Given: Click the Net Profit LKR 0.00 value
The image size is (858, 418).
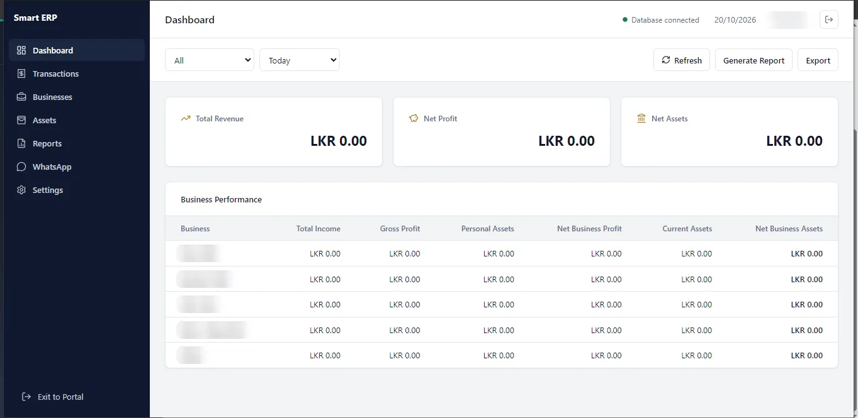Looking at the screenshot, I should [567, 141].
